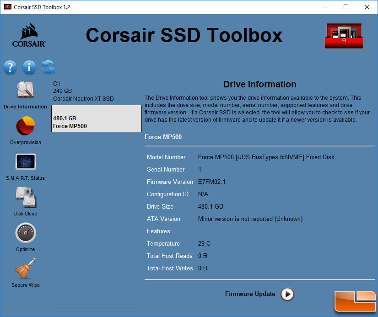Click the Secure Wipe label

[26, 285]
